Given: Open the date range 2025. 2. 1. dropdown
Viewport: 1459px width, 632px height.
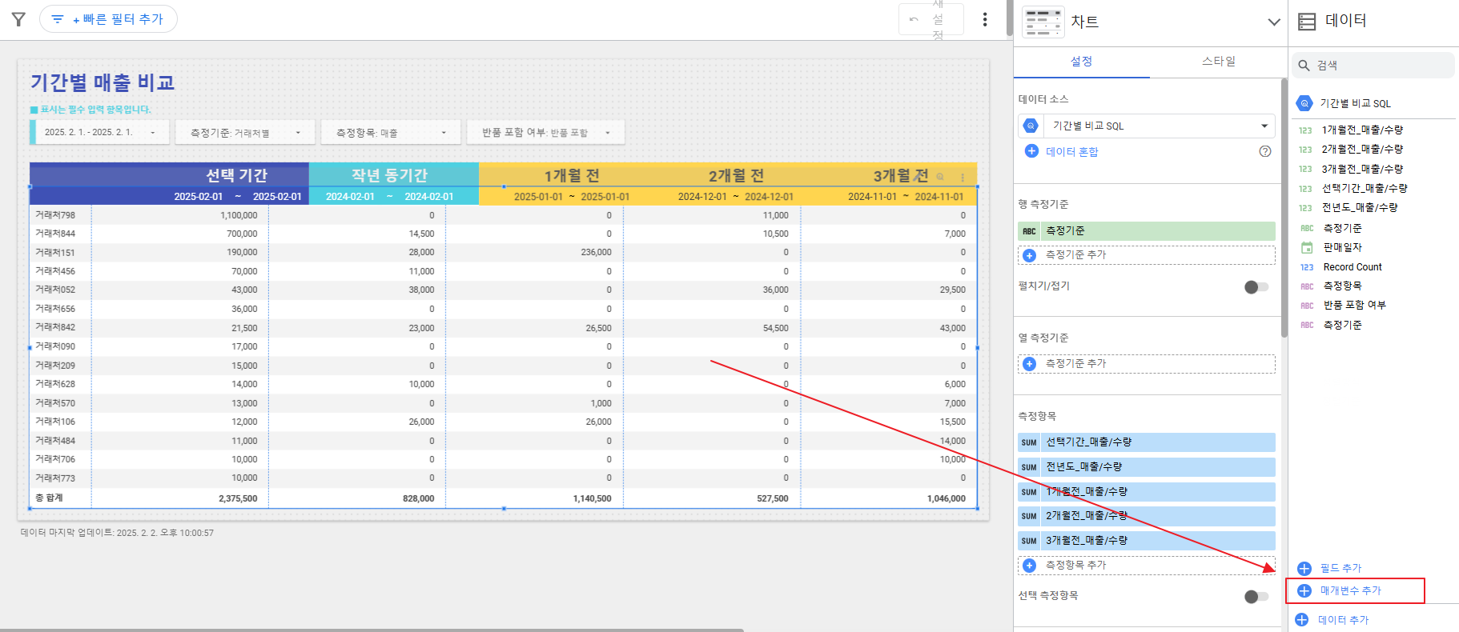Looking at the screenshot, I should pos(100,132).
